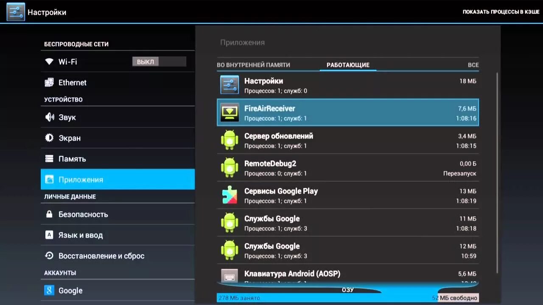
Task: Click the running apps list scrollbar
Action: point(498,173)
